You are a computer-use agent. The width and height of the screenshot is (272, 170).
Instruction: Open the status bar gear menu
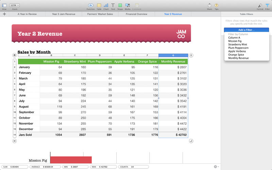coord(216,167)
